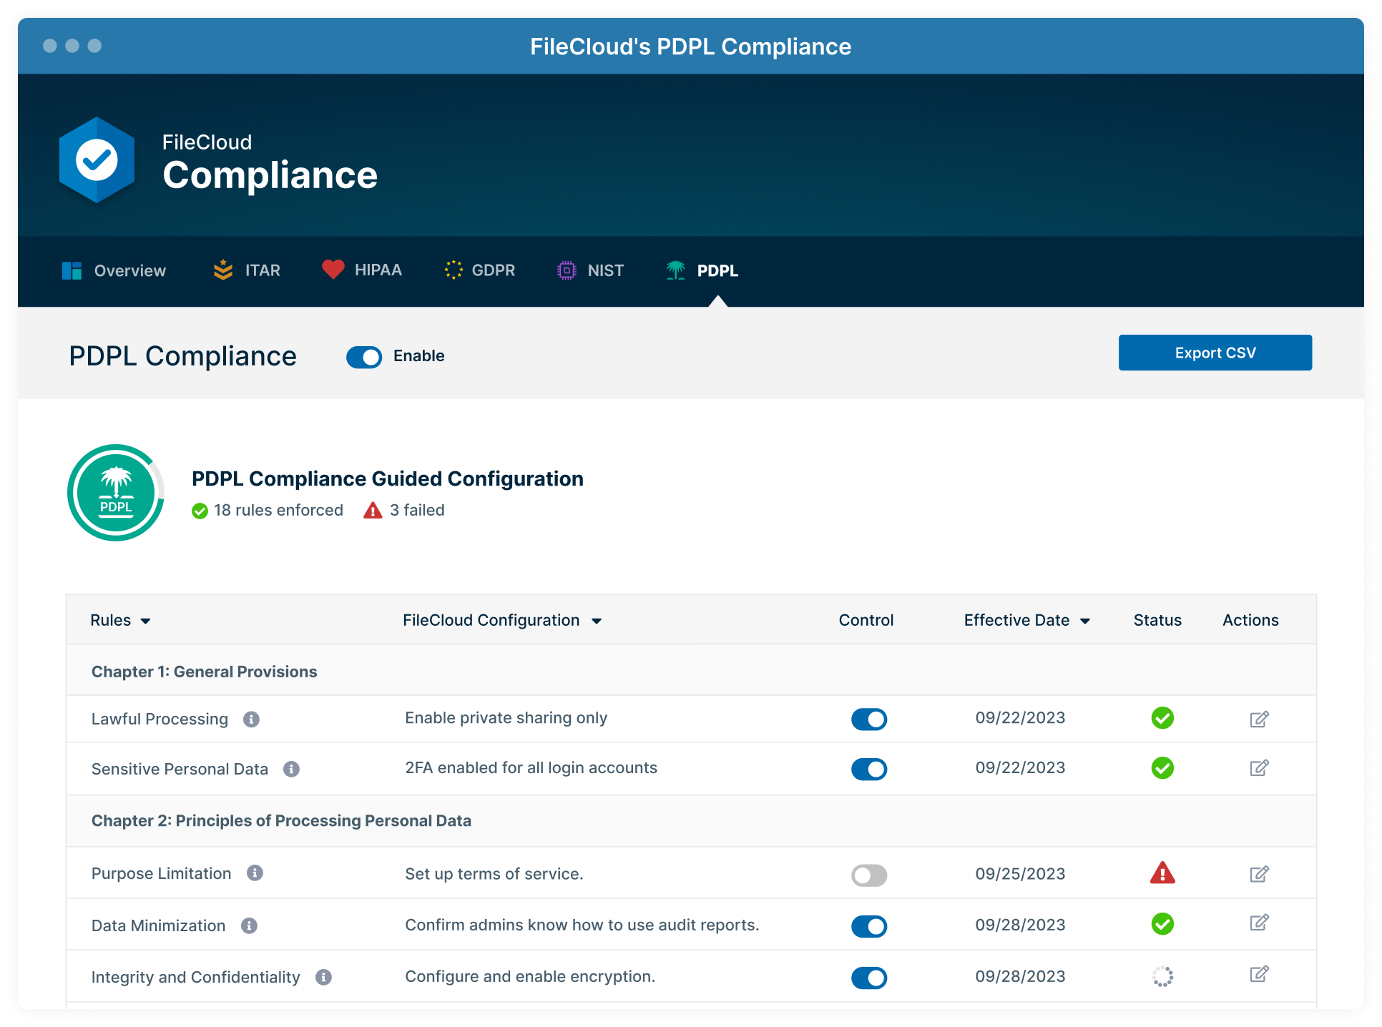The height and width of the screenshot is (1027, 1382).
Task: Sort by the Rules column dropdown arrow
Action: click(x=146, y=621)
